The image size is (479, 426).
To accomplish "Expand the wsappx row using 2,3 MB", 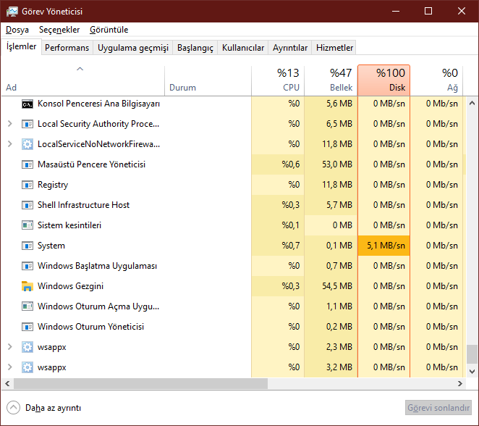I will coord(10,347).
